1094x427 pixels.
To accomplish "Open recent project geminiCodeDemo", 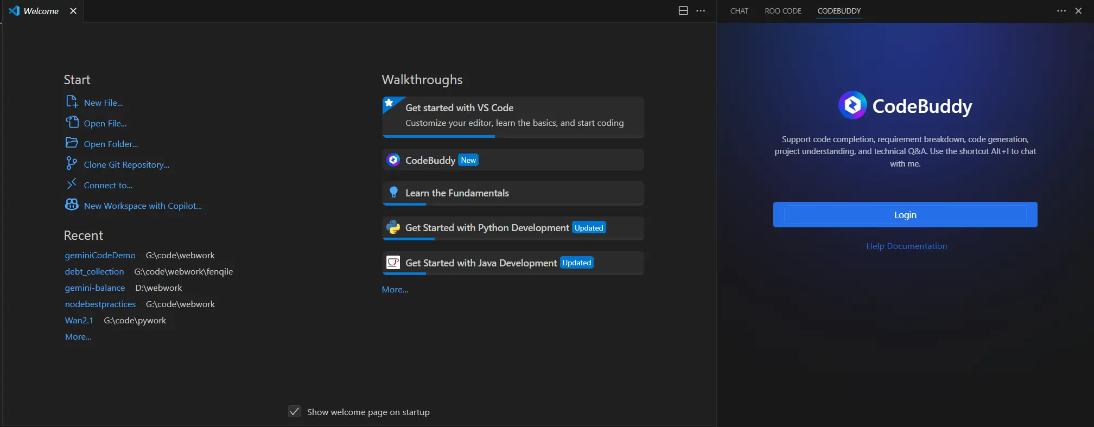I will click(x=100, y=255).
